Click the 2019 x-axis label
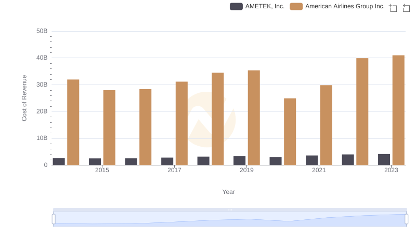The height and width of the screenshot is (239, 416). [246, 170]
